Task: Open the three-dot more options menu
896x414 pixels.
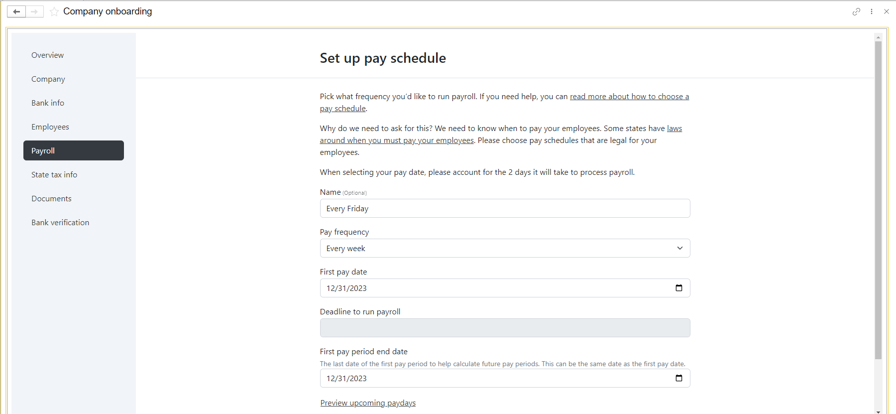Action: point(872,11)
